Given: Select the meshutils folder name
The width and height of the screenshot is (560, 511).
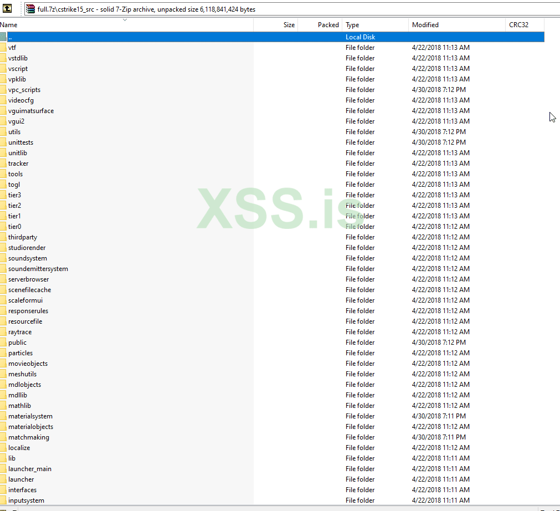Looking at the screenshot, I should point(23,374).
